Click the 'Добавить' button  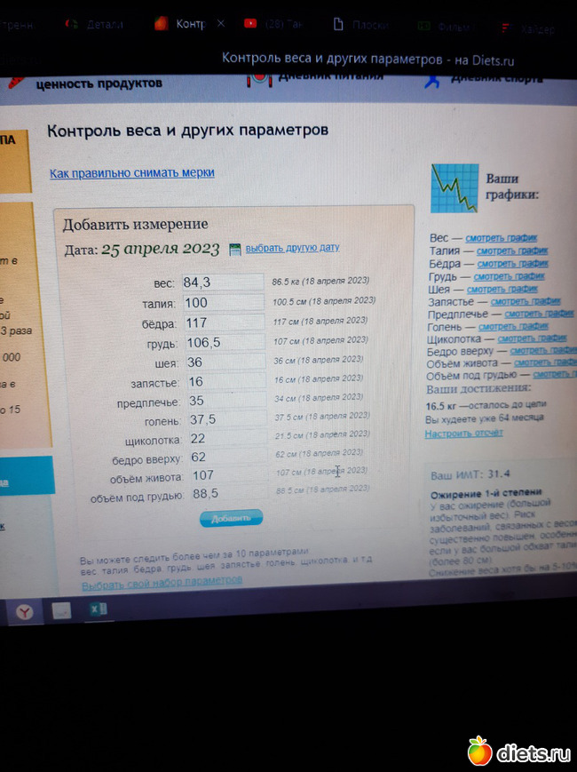click(x=231, y=518)
